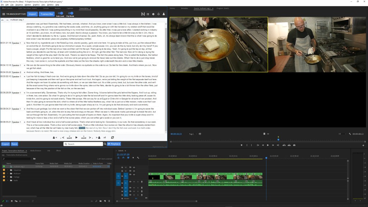This screenshot has height=207, width=368.
Task: Play the transcript audio
Action: [x=76, y=137]
